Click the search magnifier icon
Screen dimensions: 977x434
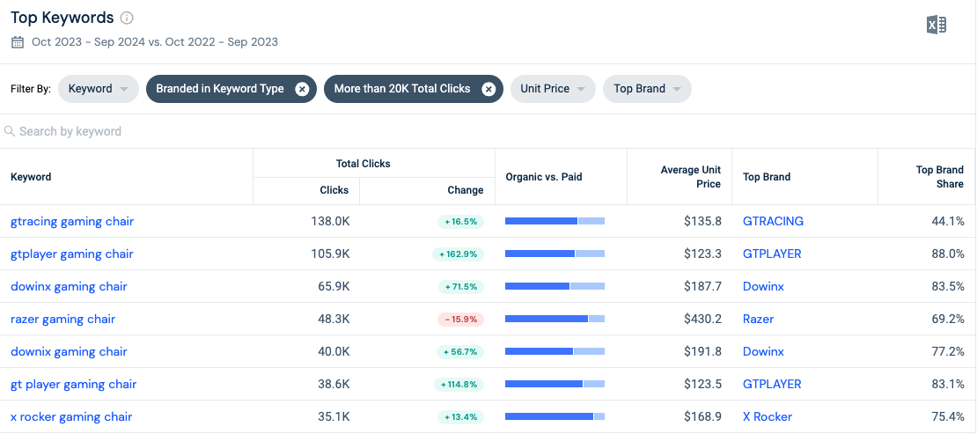pyautogui.click(x=10, y=131)
